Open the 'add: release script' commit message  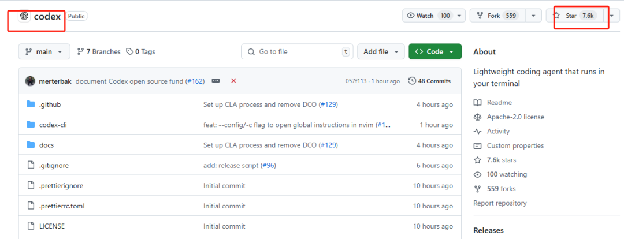pos(231,166)
